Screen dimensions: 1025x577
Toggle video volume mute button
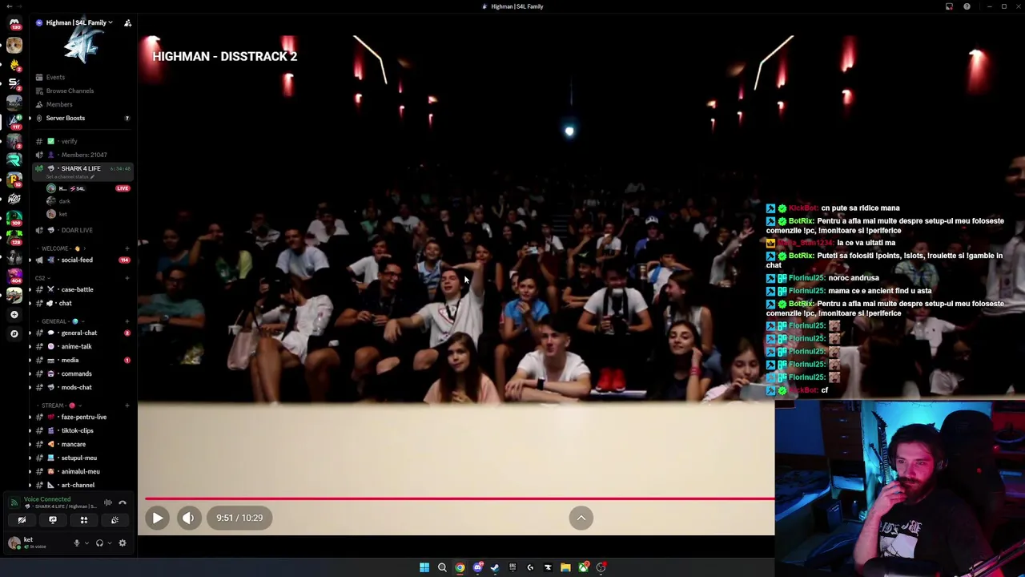(188, 518)
